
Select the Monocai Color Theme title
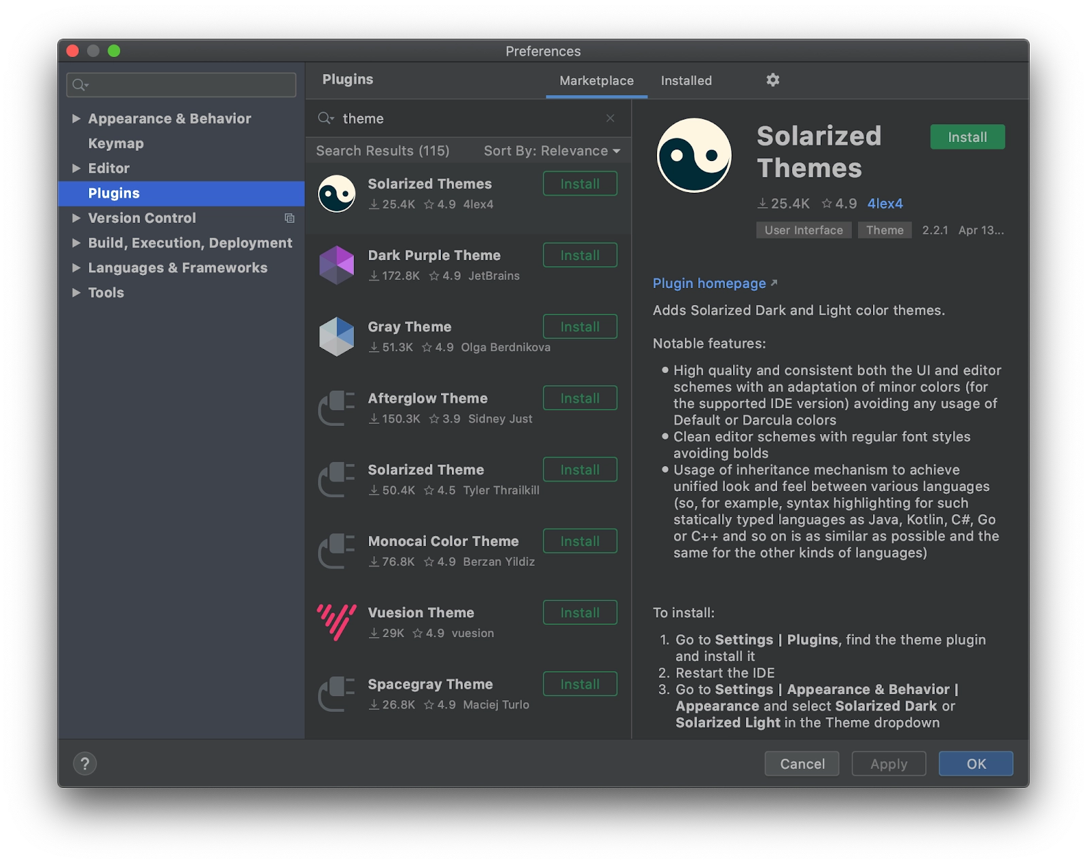click(x=443, y=541)
